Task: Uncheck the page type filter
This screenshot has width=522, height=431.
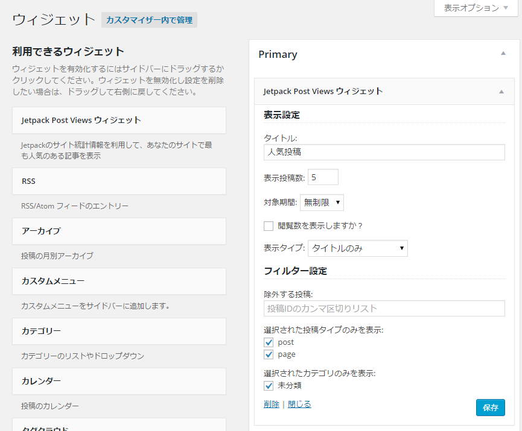Action: [x=269, y=354]
